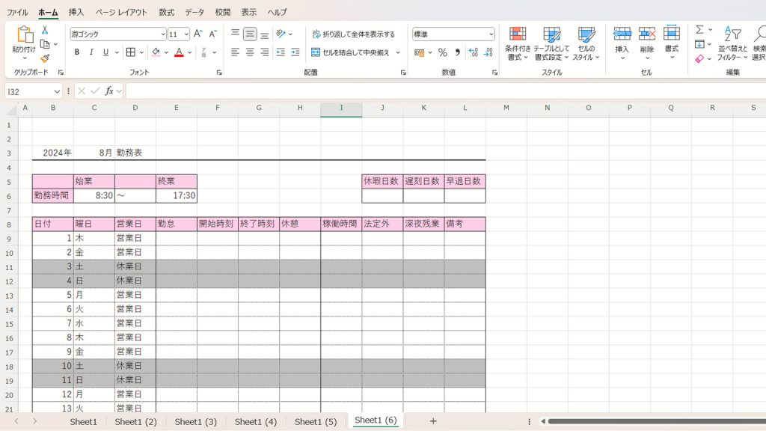This screenshot has width=766, height=431.
Task: Toggle 折り返して全体を表示する wrap text
Action: point(353,34)
